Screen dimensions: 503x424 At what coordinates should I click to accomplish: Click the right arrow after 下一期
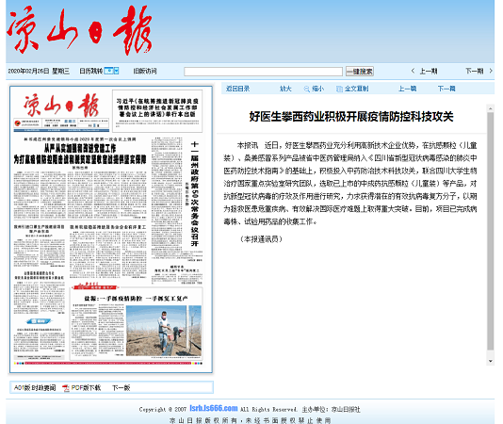pyautogui.click(x=491, y=71)
